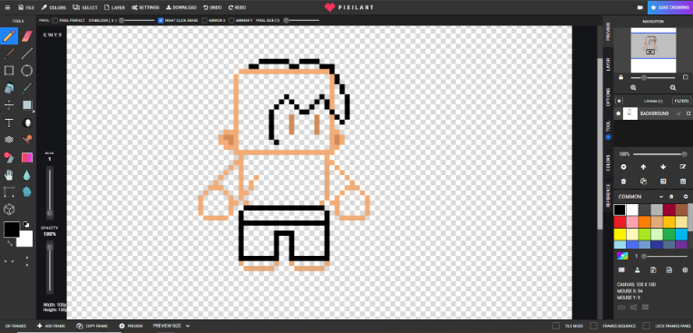Enable Mirror Y checkbox

click(x=231, y=20)
